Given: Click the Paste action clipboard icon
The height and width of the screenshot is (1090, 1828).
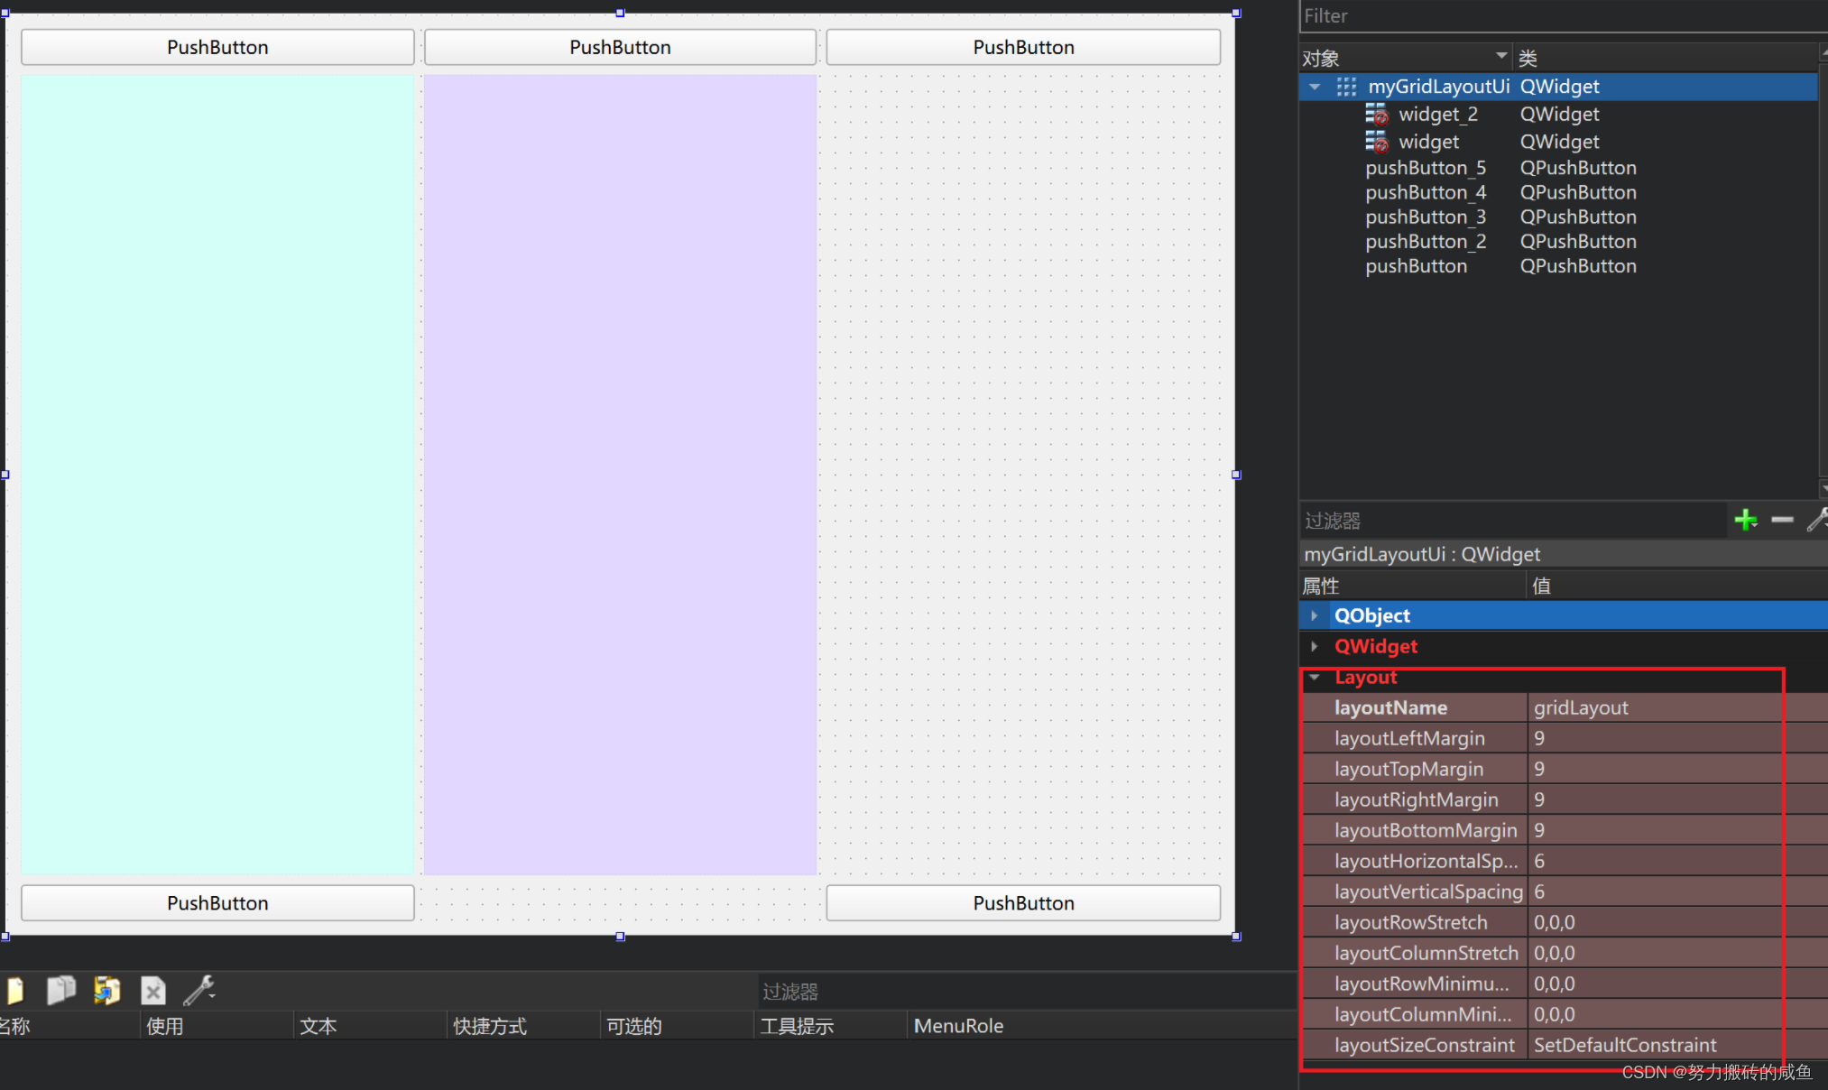Looking at the screenshot, I should 106,991.
